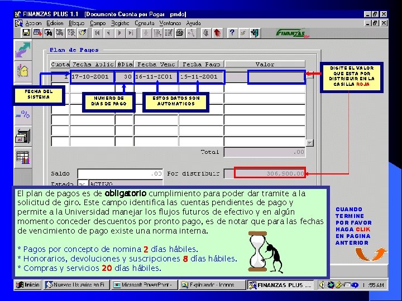
Task: Click the Inicio start button
Action: click(x=28, y=285)
